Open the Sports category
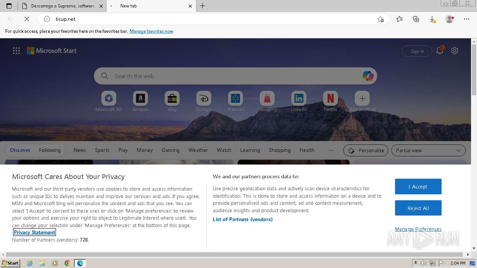The height and width of the screenshot is (268, 477). [x=102, y=150]
